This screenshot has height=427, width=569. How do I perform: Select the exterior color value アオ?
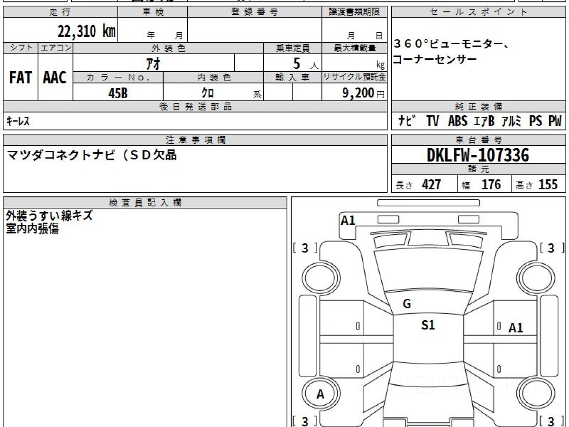154,63
